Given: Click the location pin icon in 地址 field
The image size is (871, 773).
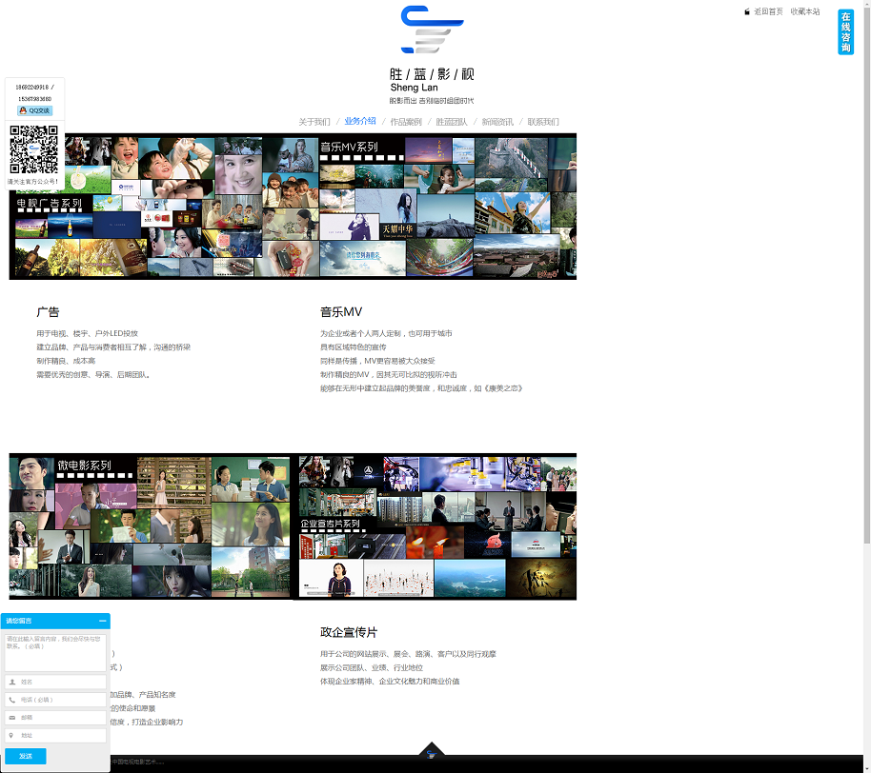Looking at the screenshot, I should point(11,735).
